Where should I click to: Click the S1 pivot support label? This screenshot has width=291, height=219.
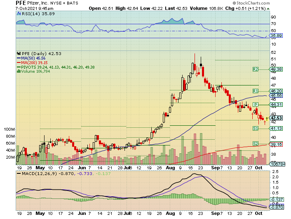tap(256, 128)
